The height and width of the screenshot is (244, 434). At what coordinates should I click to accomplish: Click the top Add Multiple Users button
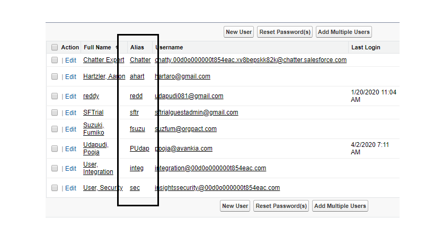pos(343,32)
